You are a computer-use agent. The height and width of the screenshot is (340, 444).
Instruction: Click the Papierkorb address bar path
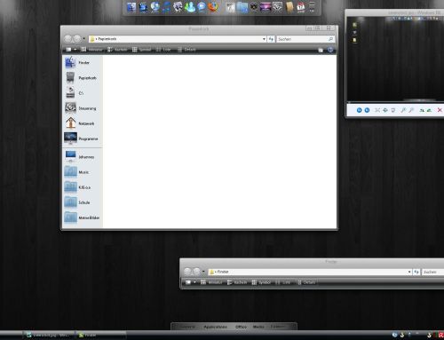coord(178,39)
